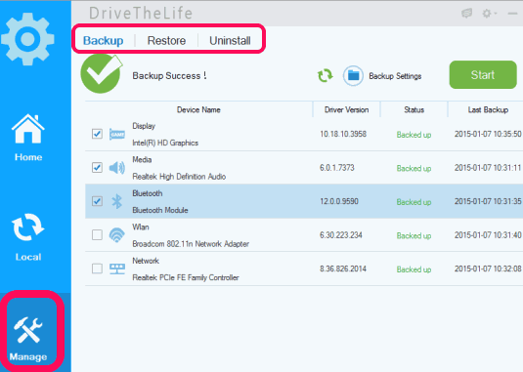Open the Local drivers section

[x=28, y=237]
